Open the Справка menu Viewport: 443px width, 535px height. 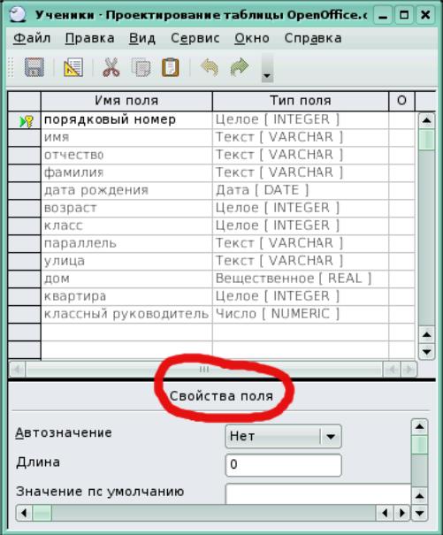313,38
